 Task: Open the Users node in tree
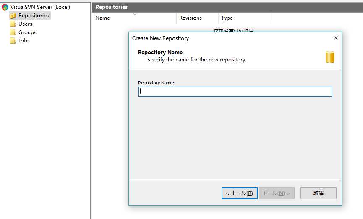click(x=25, y=24)
